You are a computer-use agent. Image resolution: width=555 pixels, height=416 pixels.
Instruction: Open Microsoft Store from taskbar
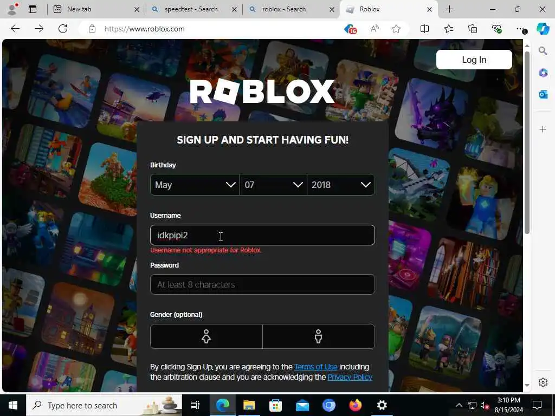coord(275,405)
